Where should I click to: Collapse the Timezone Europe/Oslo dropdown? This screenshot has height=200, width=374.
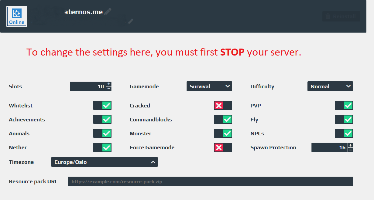[x=105, y=162]
